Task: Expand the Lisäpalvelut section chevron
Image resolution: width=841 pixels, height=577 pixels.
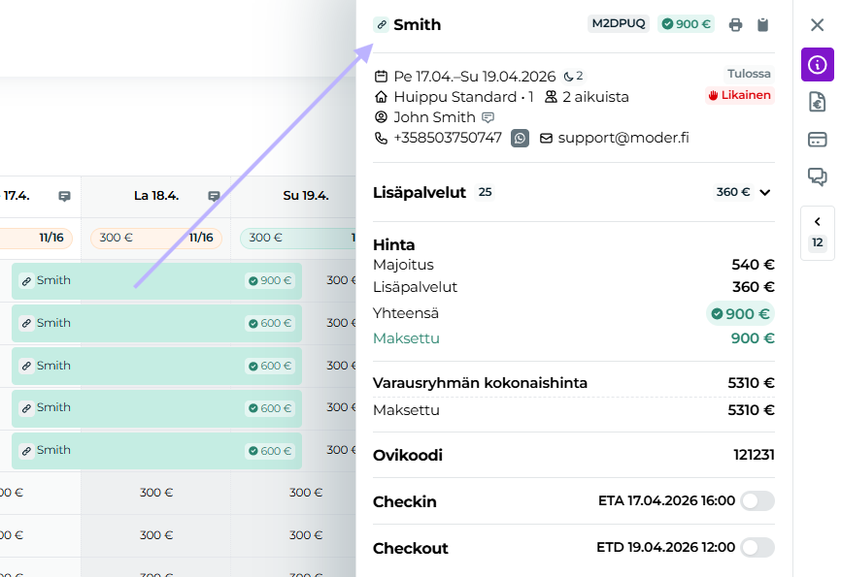Action: [765, 192]
